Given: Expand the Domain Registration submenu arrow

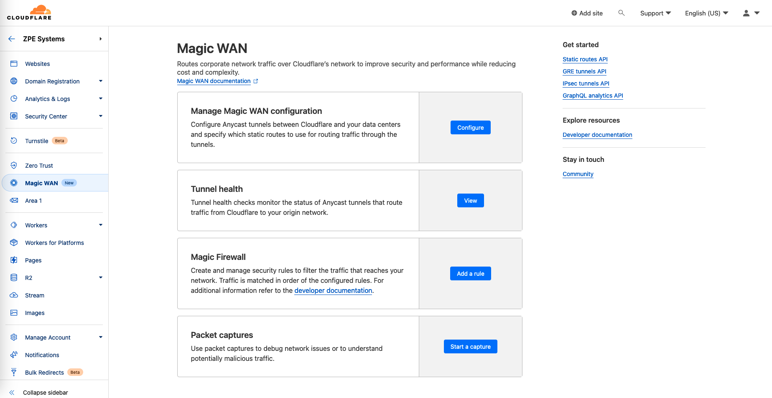Looking at the screenshot, I should tap(101, 81).
